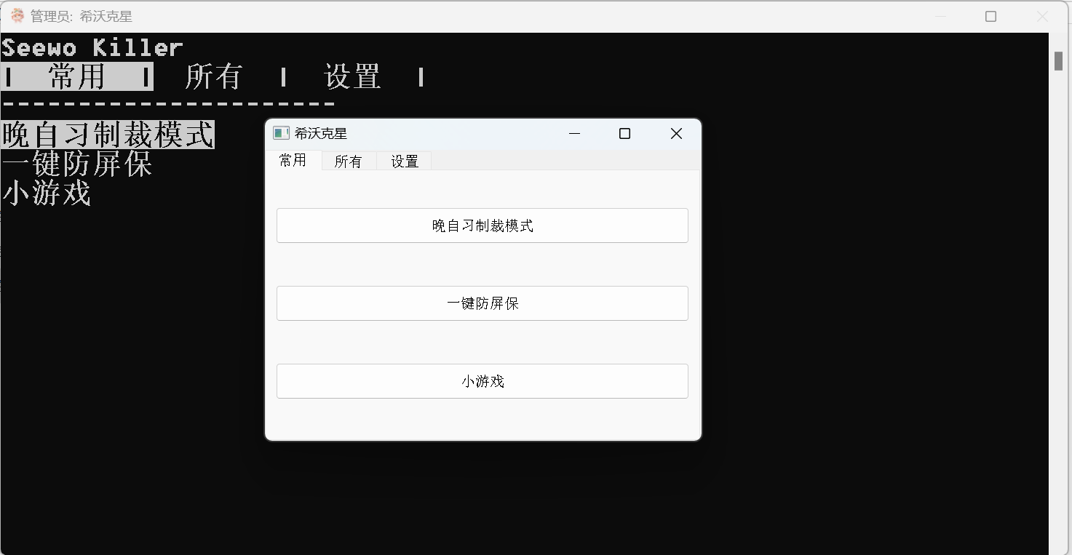Launch 小游戏 from the GUI window
The height and width of the screenshot is (555, 1072).
(482, 381)
